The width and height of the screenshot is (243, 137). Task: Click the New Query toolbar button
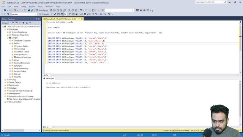[x=42, y=10]
